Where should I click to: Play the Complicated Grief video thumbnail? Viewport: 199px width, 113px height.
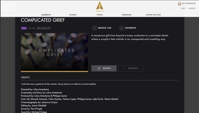coord(54,52)
